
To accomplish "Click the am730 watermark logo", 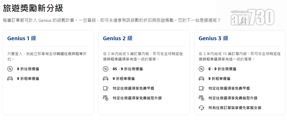I will click(252, 18).
